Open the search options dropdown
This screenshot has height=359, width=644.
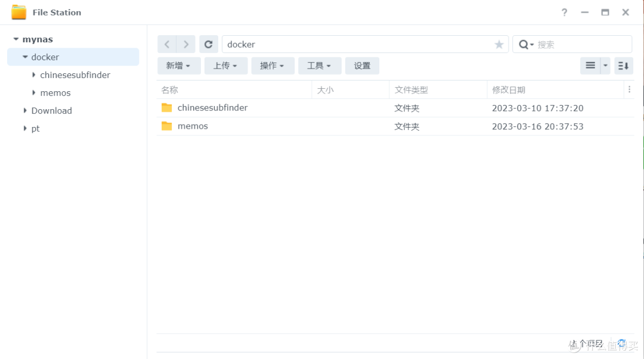(532, 44)
